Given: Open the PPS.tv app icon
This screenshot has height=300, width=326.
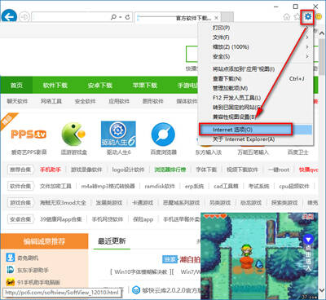Looking at the screenshot, I should tap(29, 135).
